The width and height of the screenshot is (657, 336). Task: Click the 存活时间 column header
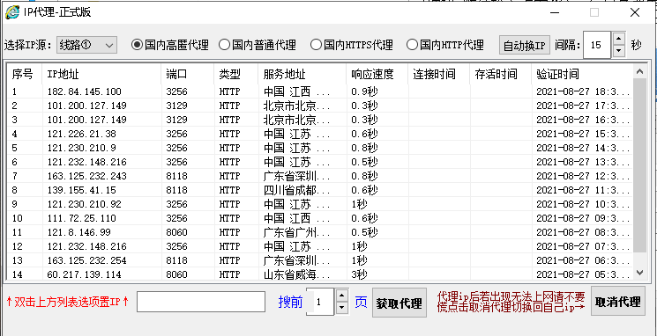point(501,75)
